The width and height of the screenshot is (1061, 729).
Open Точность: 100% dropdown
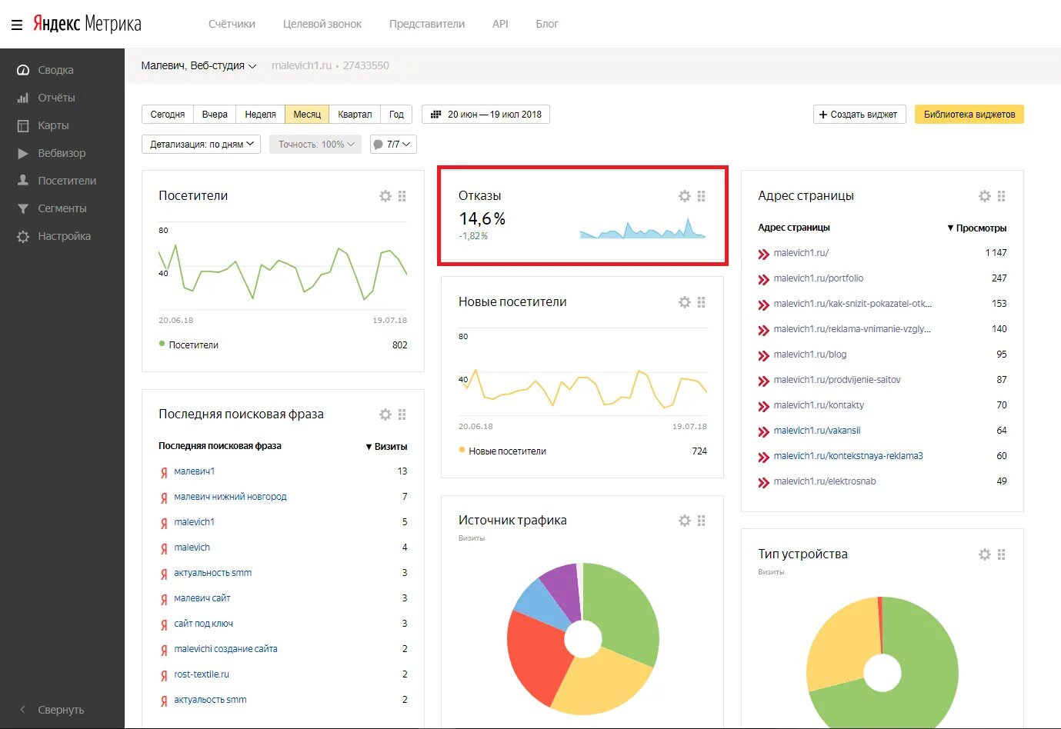pyautogui.click(x=315, y=145)
